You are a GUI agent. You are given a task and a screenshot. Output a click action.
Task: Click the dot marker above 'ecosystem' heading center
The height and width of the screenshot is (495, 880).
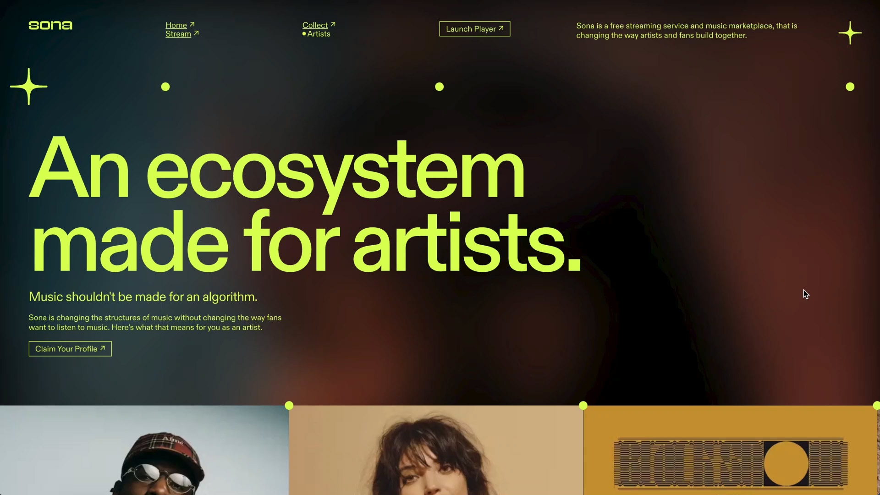(x=440, y=87)
